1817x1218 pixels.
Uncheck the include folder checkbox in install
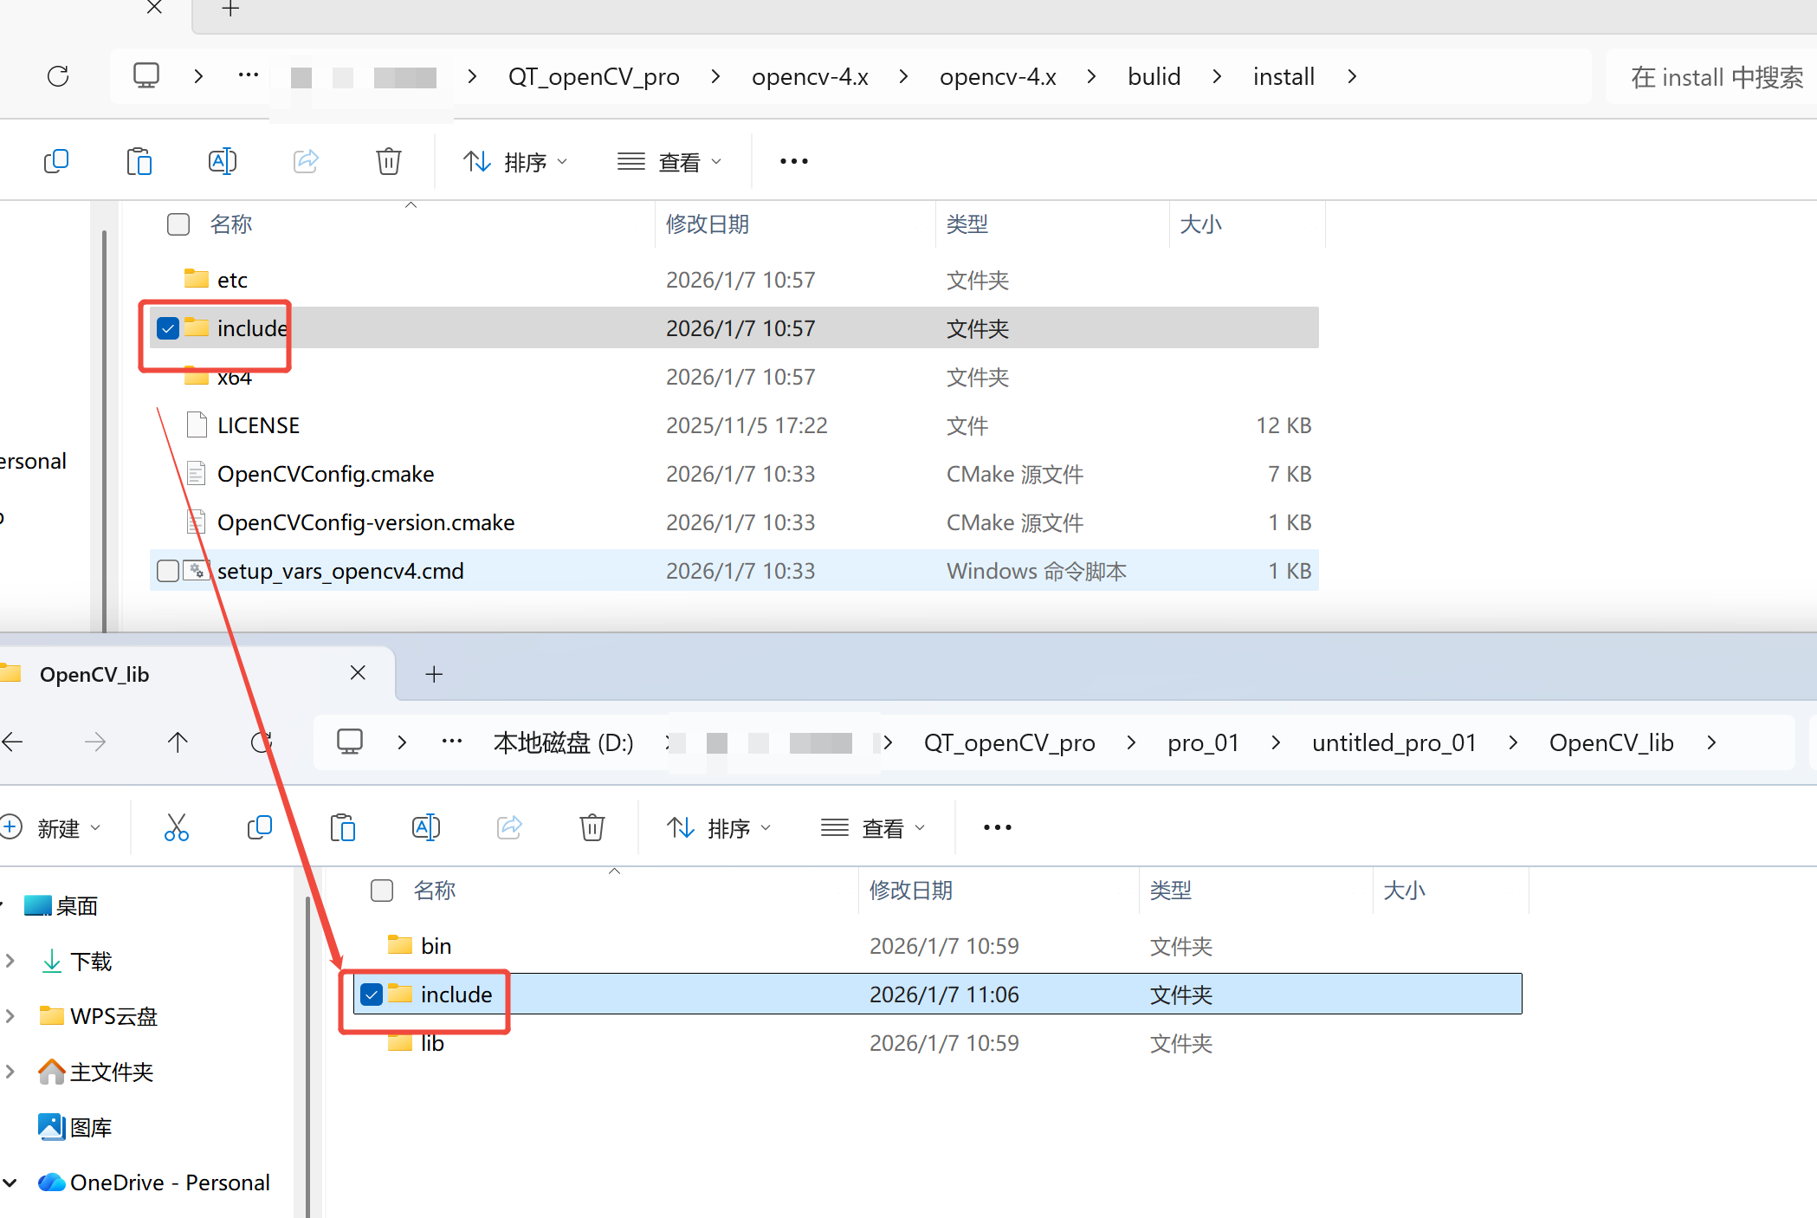click(x=168, y=328)
